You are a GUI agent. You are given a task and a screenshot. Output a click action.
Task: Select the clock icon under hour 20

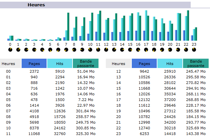point(170,50)
